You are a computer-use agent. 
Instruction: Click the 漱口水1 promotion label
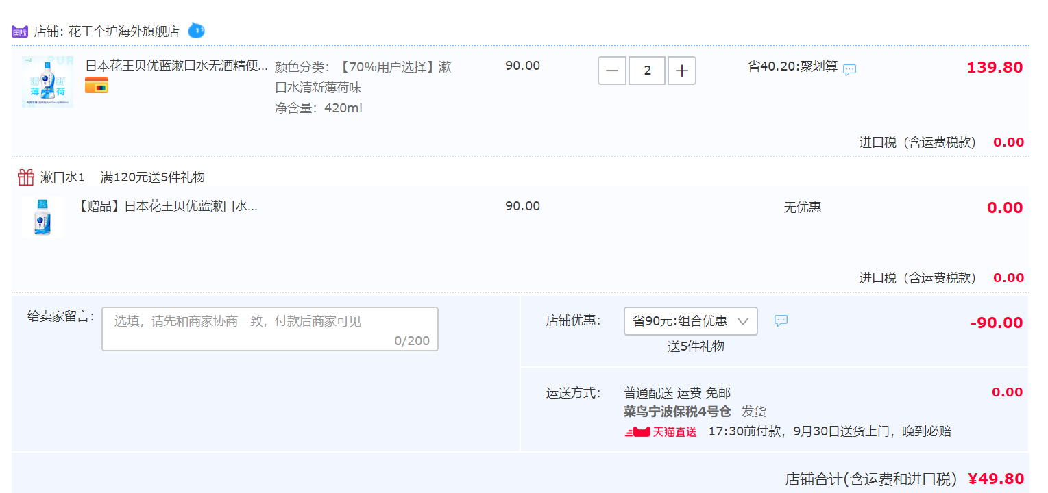[x=62, y=177]
